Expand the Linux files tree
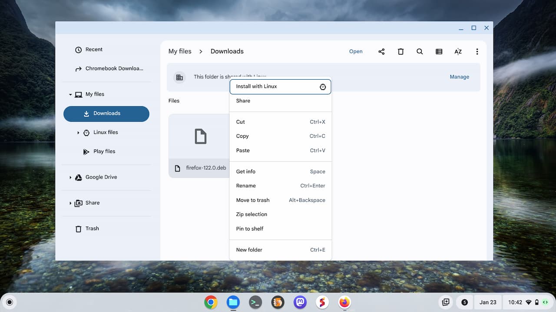The width and height of the screenshot is (556, 312). point(78,133)
